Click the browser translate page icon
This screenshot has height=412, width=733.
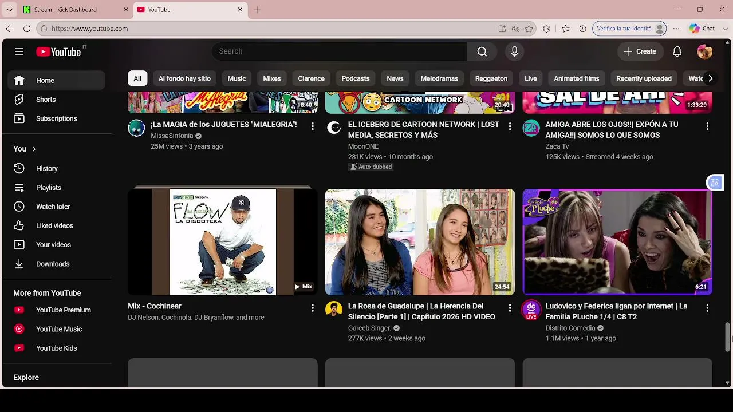[x=515, y=29]
